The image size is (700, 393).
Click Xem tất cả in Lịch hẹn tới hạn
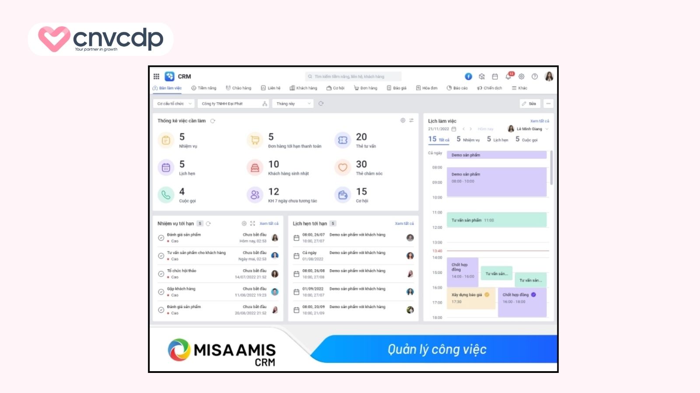pos(404,224)
